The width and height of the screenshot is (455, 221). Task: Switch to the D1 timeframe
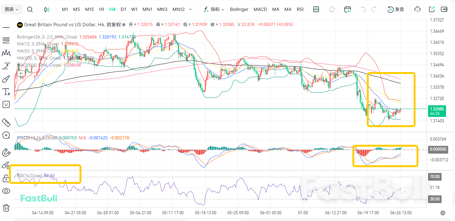[123, 9]
